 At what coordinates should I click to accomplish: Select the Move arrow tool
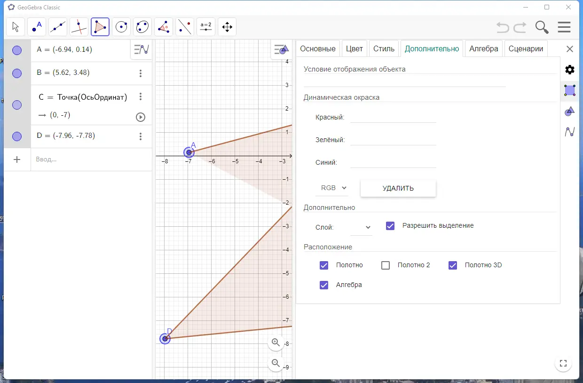pos(16,27)
